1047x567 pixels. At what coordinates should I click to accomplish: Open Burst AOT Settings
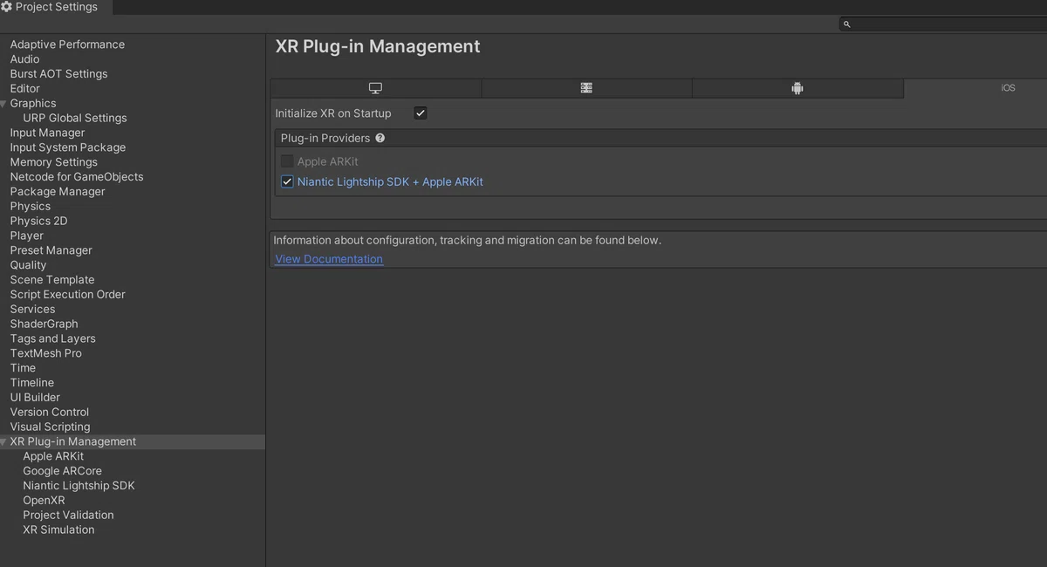[x=58, y=74]
